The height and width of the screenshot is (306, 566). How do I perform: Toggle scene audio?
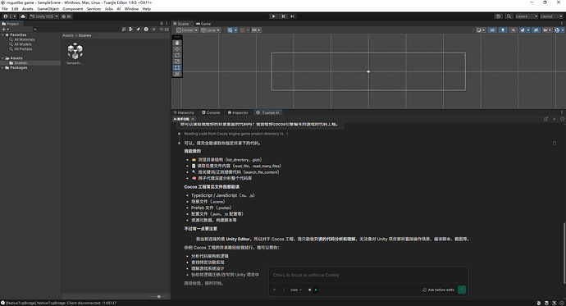click(514, 30)
